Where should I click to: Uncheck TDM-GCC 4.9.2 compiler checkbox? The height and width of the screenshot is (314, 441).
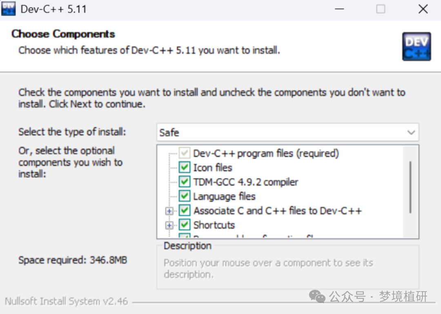click(185, 182)
